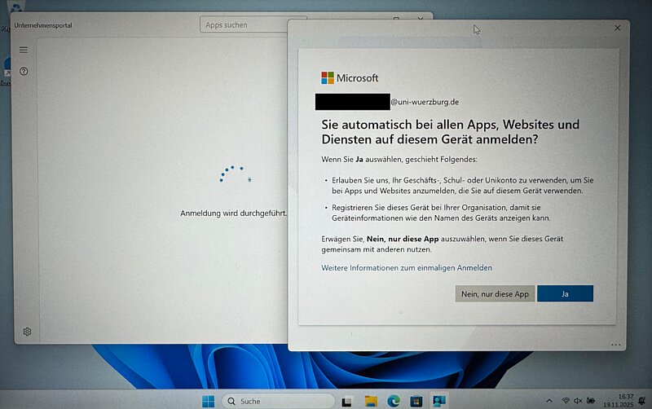The height and width of the screenshot is (409, 652).
Task: Close the Microsoft sign-in dialog
Action: point(617,28)
